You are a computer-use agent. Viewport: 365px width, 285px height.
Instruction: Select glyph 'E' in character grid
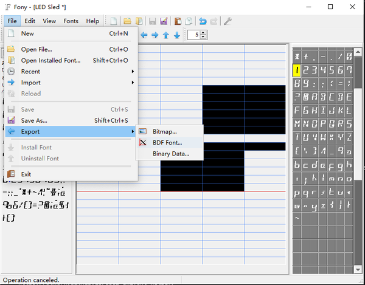(349, 97)
